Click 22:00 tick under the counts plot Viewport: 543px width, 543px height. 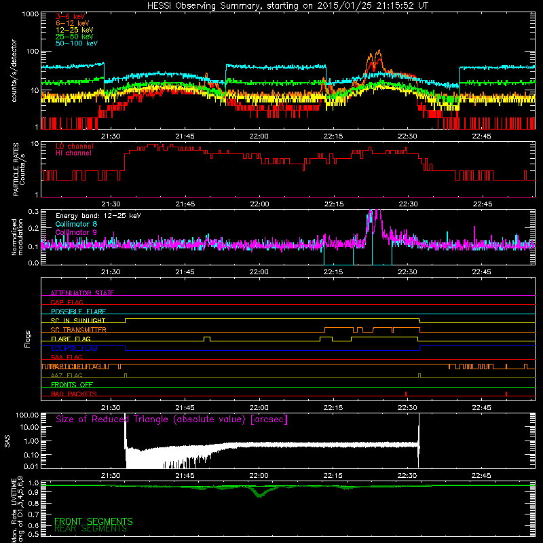click(x=259, y=136)
